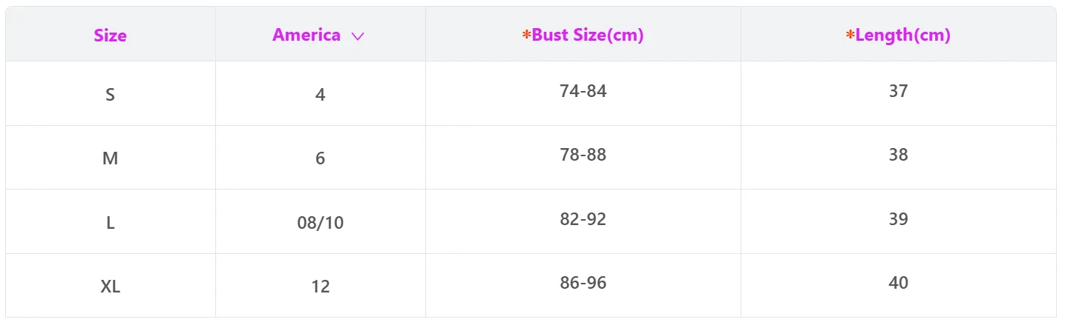The height and width of the screenshot is (328, 1068).
Task: Select the America size 4 cell
Action: [321, 94]
